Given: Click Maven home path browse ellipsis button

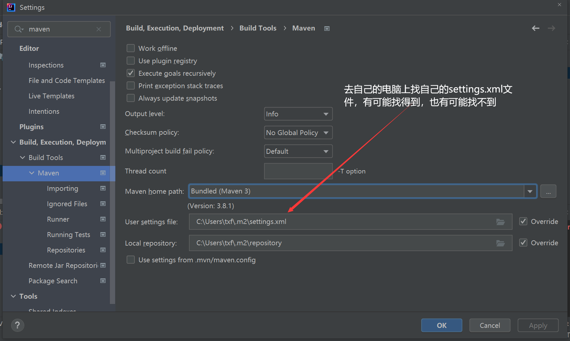Looking at the screenshot, I should point(548,191).
